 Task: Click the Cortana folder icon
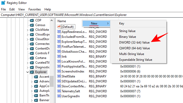(32, 58)
